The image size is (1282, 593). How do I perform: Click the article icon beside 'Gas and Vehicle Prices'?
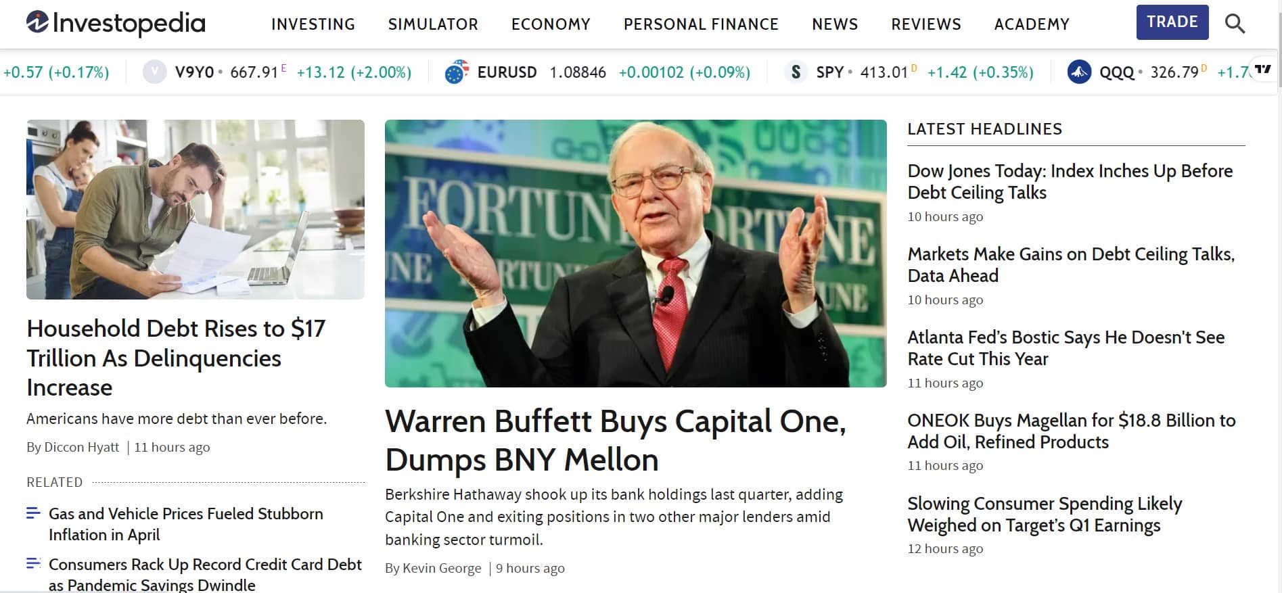(32, 513)
